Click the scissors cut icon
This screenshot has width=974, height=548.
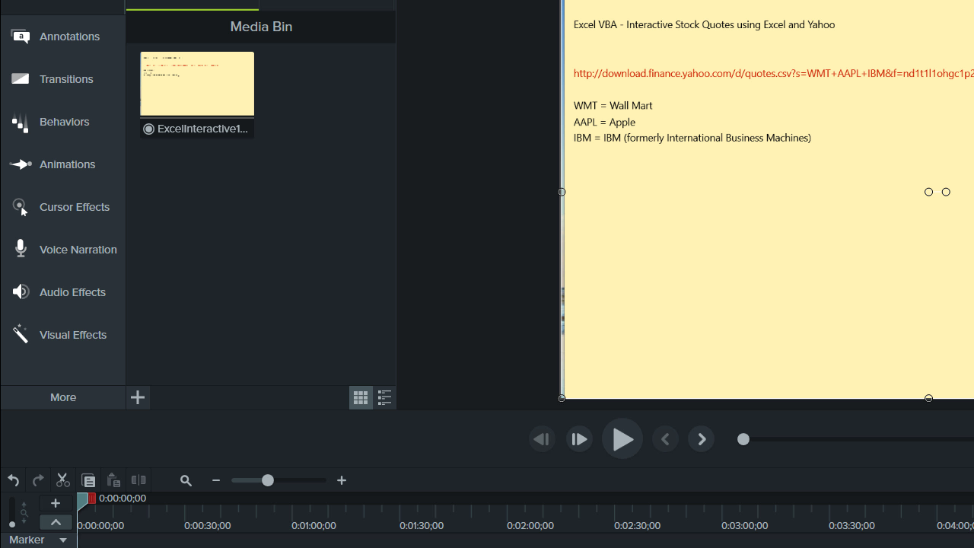[62, 480]
